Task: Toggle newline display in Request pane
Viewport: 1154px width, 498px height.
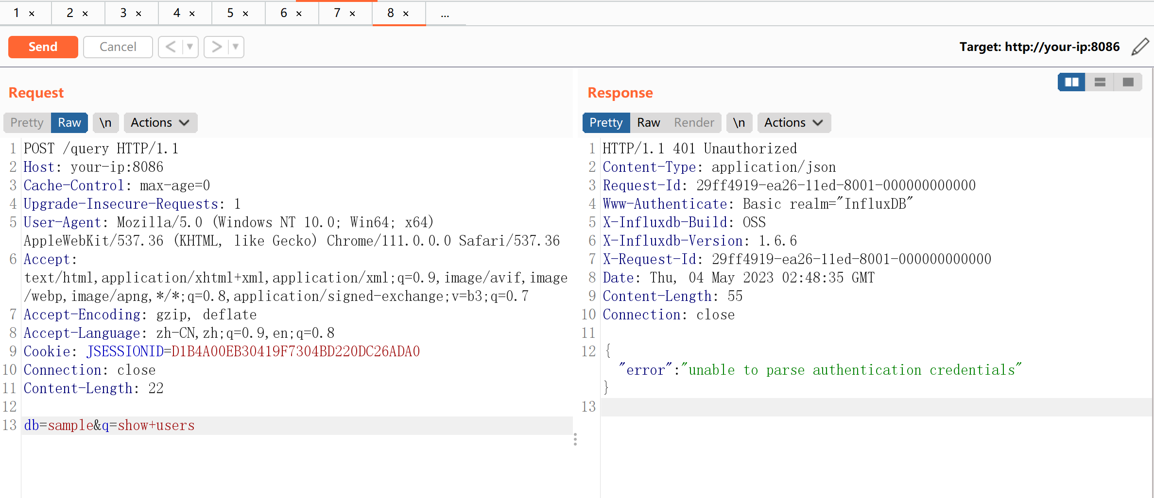Action: (x=105, y=123)
